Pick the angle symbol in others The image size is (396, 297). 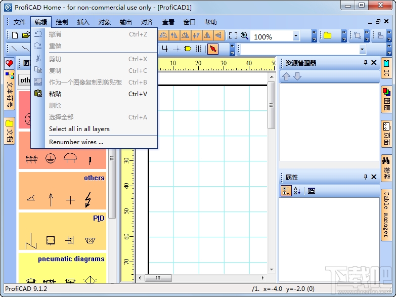point(31,198)
